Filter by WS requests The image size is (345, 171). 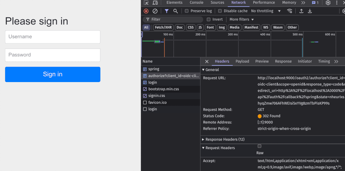[x=266, y=27]
